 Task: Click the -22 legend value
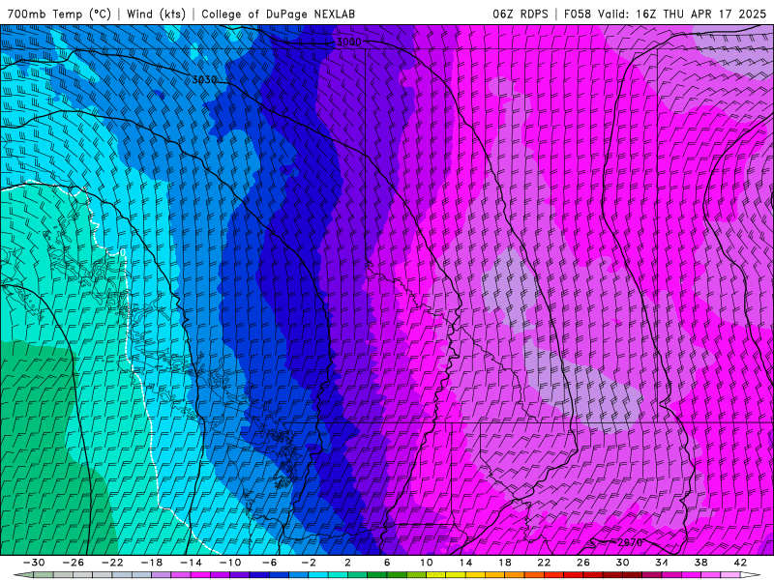tap(112, 563)
